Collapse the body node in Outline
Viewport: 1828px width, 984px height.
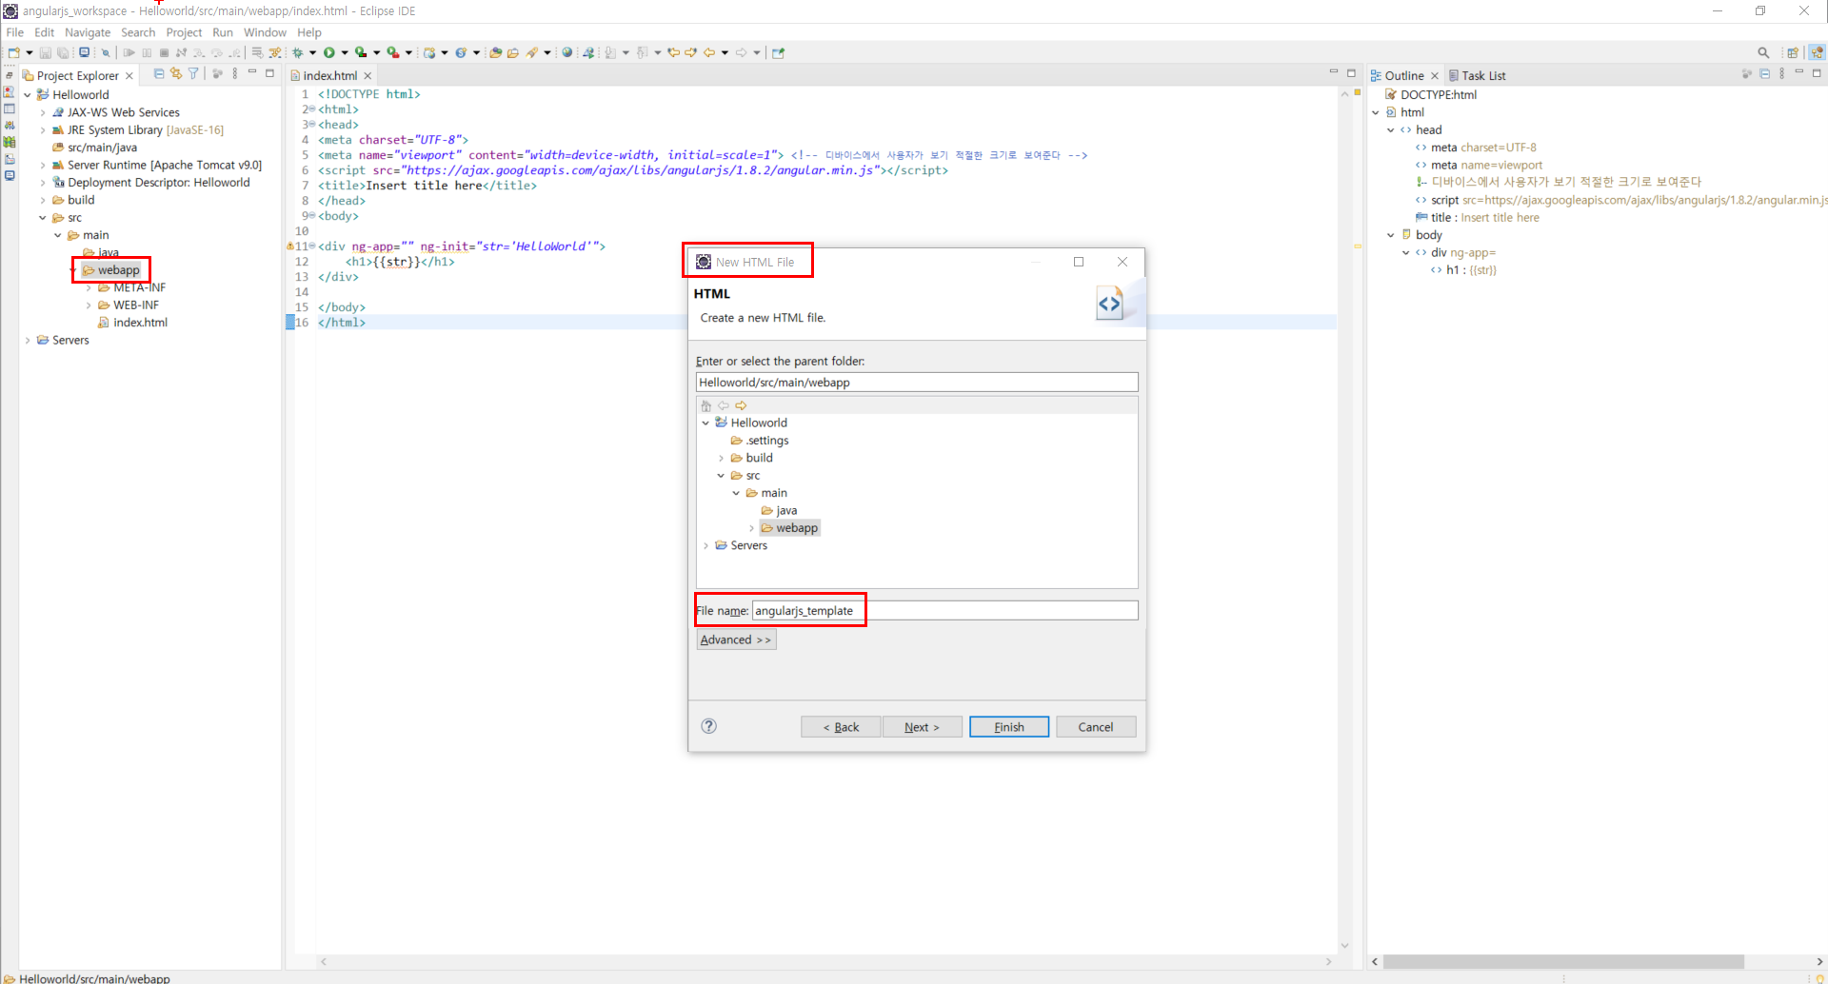click(1390, 235)
